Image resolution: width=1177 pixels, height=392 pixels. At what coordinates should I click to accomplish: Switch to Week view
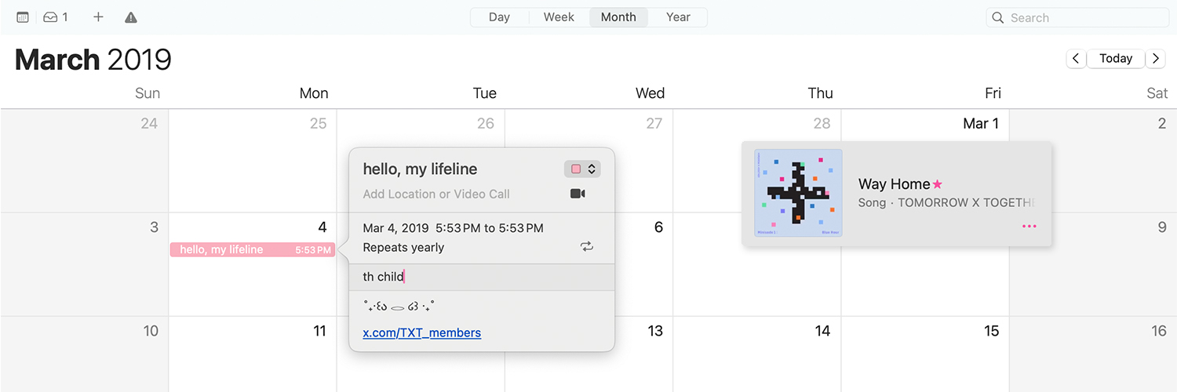[559, 17]
